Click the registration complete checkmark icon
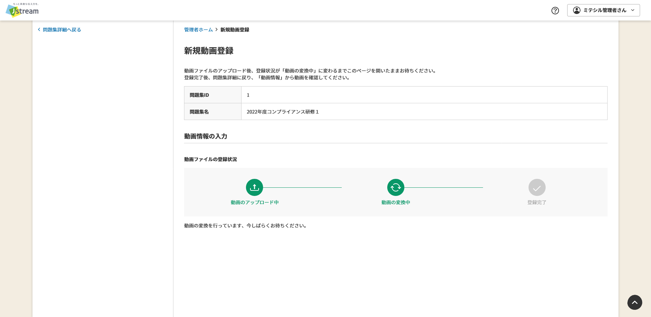Viewport: 651px width, 317px height. (537, 187)
